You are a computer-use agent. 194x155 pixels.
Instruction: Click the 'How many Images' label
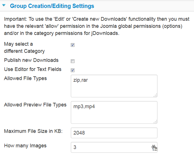(25, 146)
